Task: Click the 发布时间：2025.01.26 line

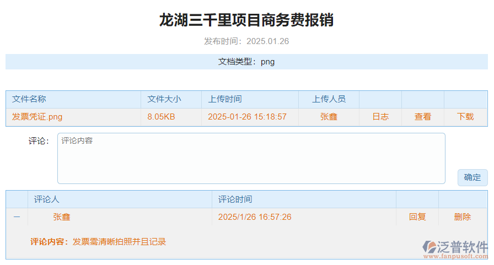Action: (246, 41)
